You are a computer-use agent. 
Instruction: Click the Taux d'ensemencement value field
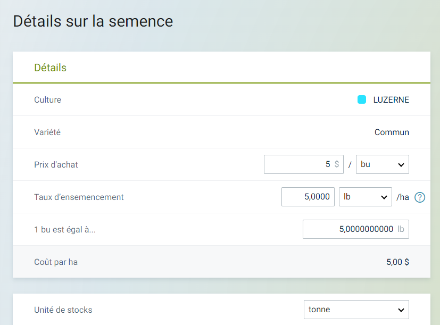(308, 197)
